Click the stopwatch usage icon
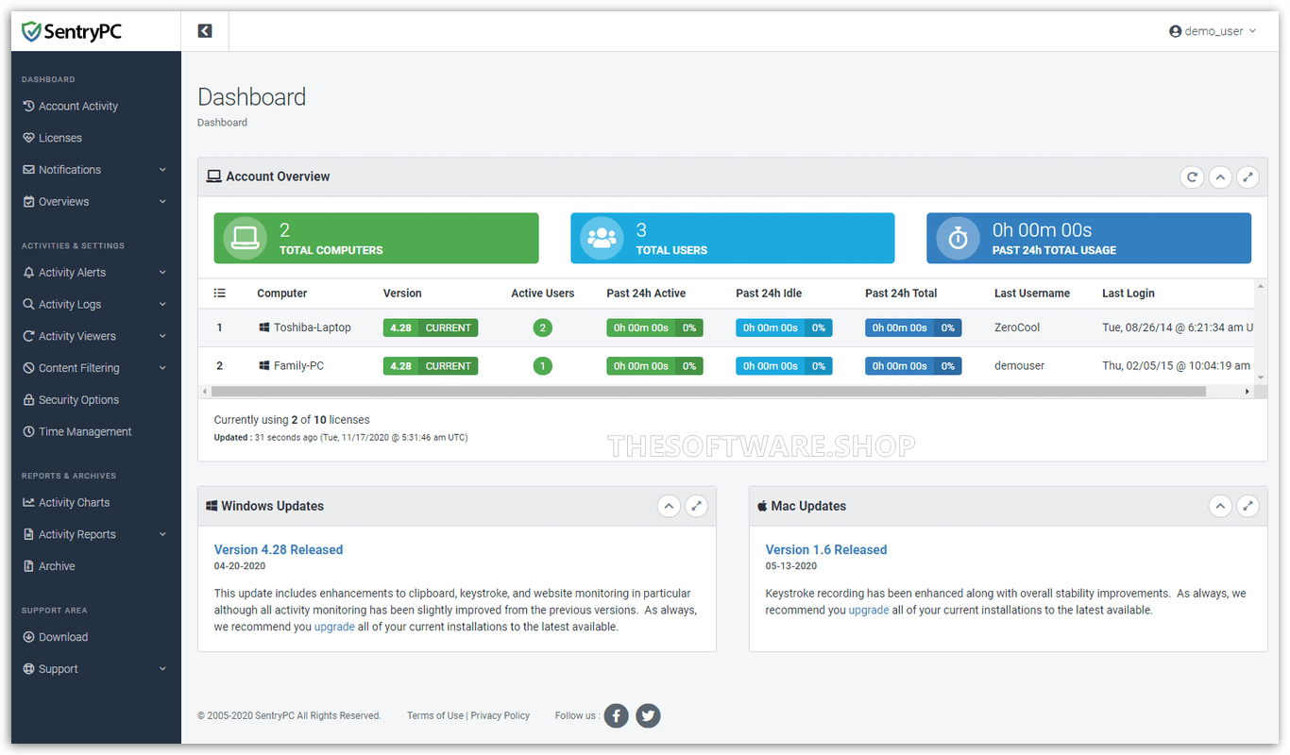The height and width of the screenshot is (755, 1290). point(958,238)
